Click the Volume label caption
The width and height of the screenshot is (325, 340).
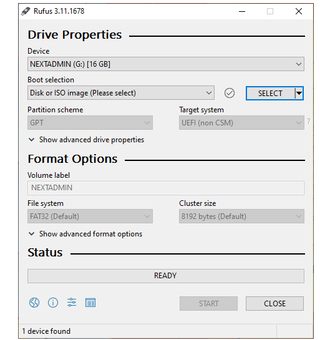pos(49,175)
